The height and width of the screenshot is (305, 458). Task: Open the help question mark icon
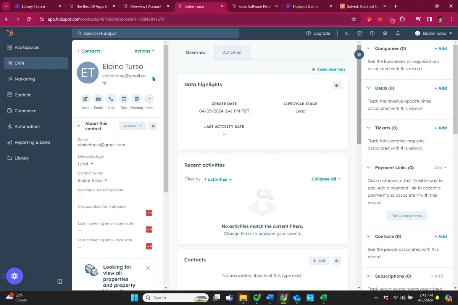pyautogui.click(x=372, y=33)
